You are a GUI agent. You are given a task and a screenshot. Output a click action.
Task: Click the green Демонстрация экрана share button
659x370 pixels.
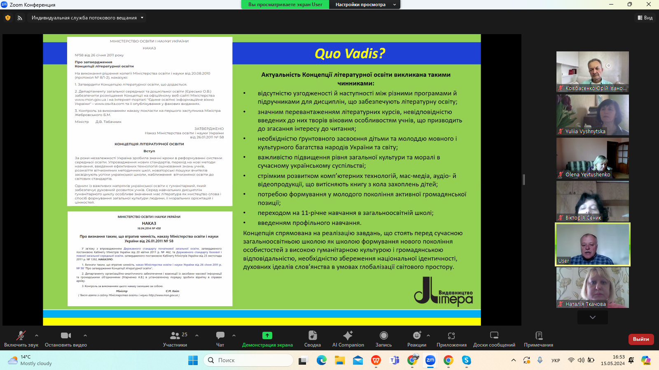pyautogui.click(x=267, y=339)
